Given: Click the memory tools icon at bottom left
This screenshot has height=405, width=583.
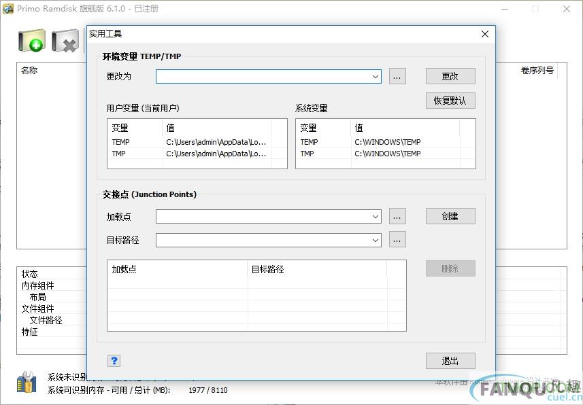Looking at the screenshot, I should coord(27,383).
